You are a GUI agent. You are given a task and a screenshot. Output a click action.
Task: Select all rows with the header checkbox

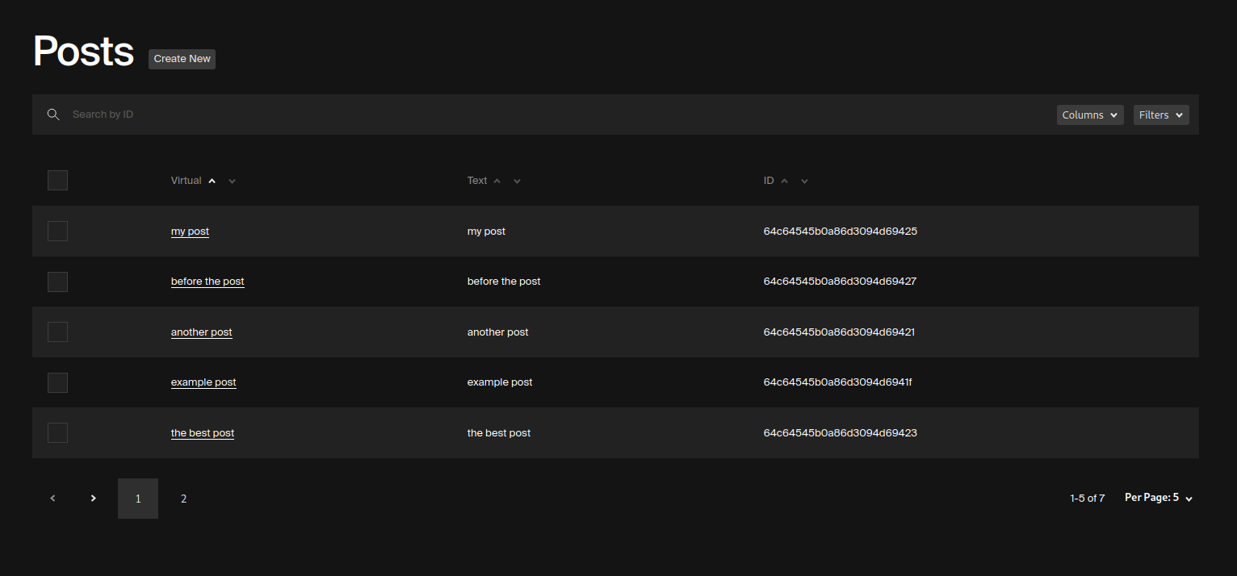[57, 180]
